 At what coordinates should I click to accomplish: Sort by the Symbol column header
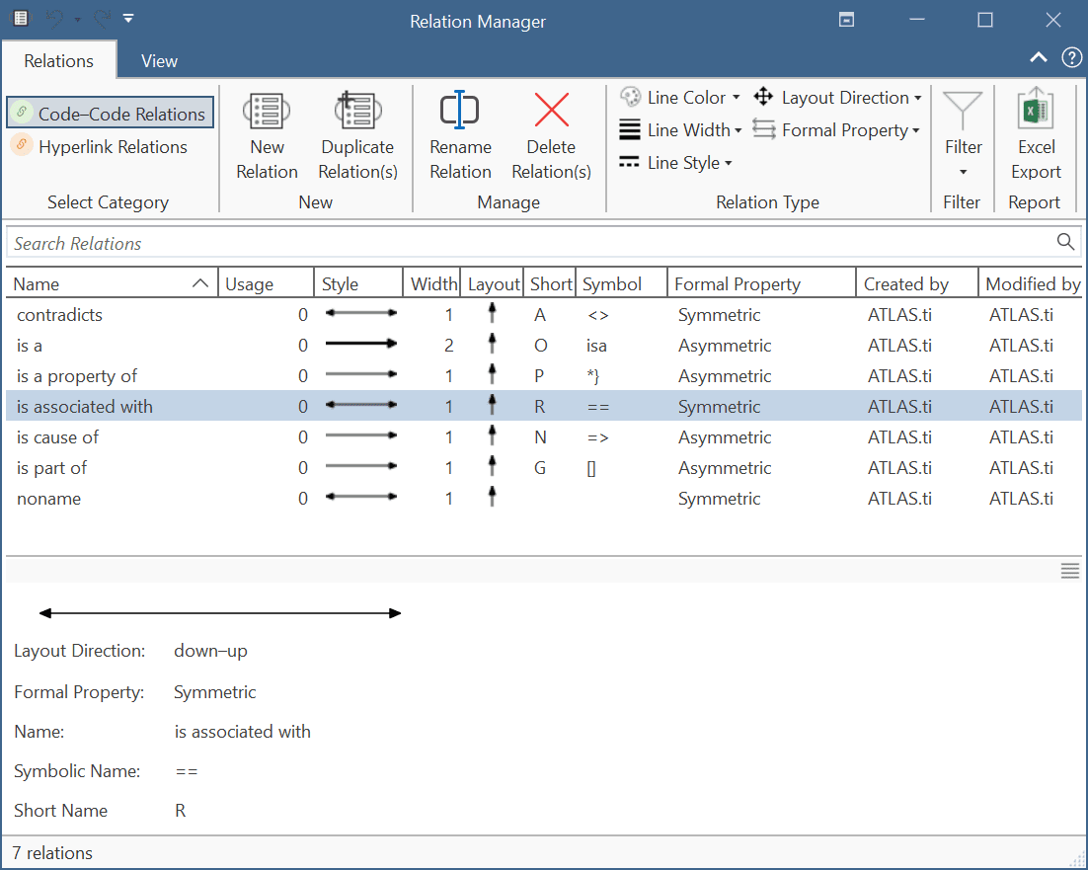pyautogui.click(x=622, y=283)
